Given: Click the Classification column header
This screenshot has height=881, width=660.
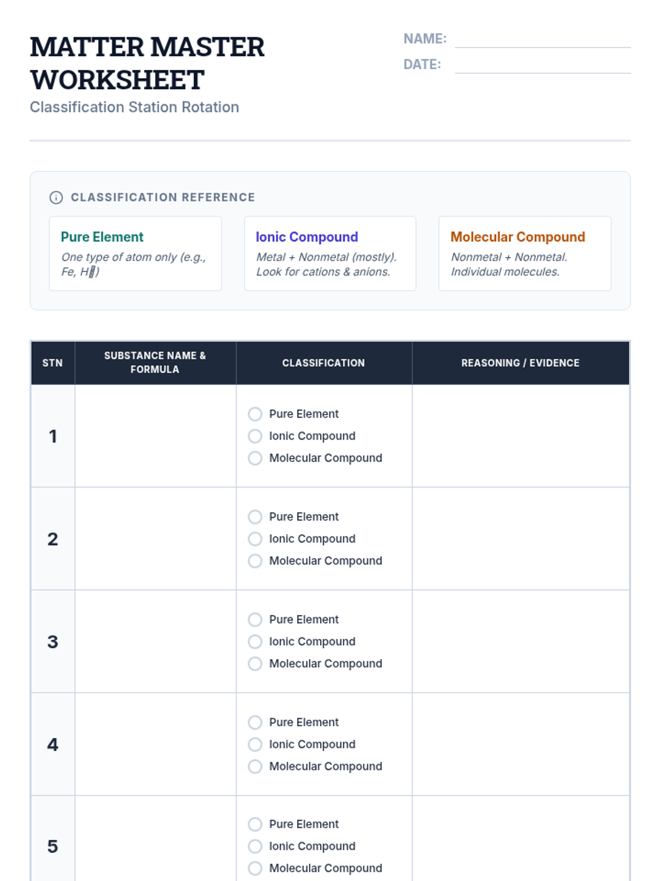Looking at the screenshot, I should click(x=323, y=363).
